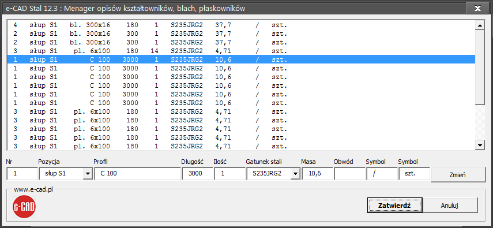Confirm with the Zatwierdź button

[394, 205]
